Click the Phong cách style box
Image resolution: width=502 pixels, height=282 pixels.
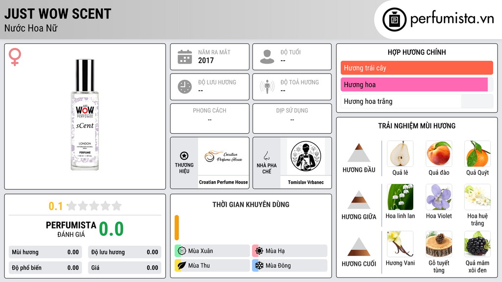tap(210, 118)
